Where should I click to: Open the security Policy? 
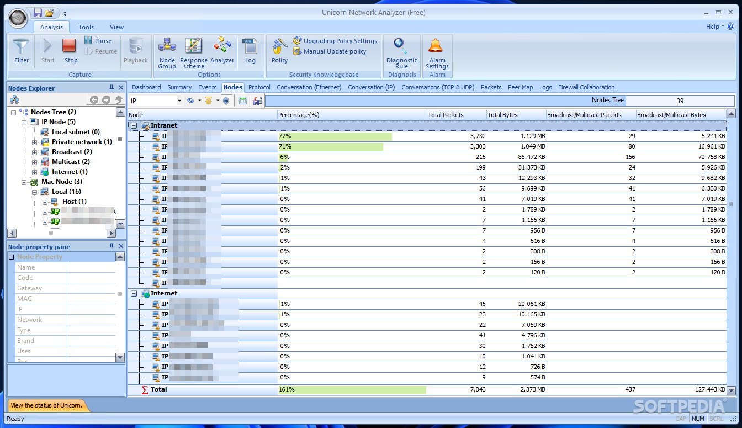click(279, 51)
